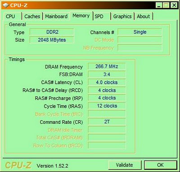The width and height of the screenshot is (180, 172).
Task: Click the 4.0 clocks CAS latency value
Action: (x=107, y=82)
